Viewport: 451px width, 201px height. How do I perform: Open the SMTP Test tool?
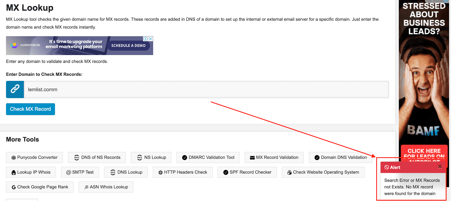click(x=80, y=172)
